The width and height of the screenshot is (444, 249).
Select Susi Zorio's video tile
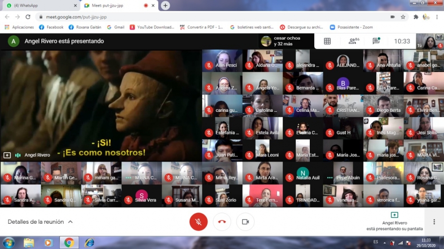222,196
